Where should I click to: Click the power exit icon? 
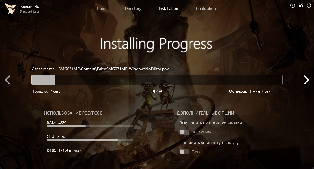pyautogui.click(x=309, y=5)
